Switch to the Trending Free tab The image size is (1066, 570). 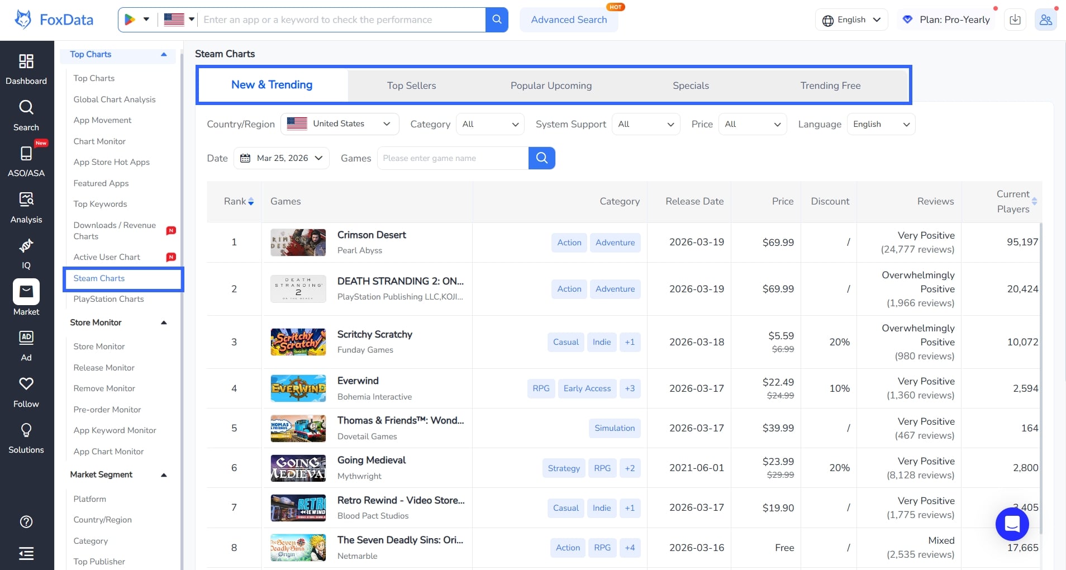coord(830,85)
